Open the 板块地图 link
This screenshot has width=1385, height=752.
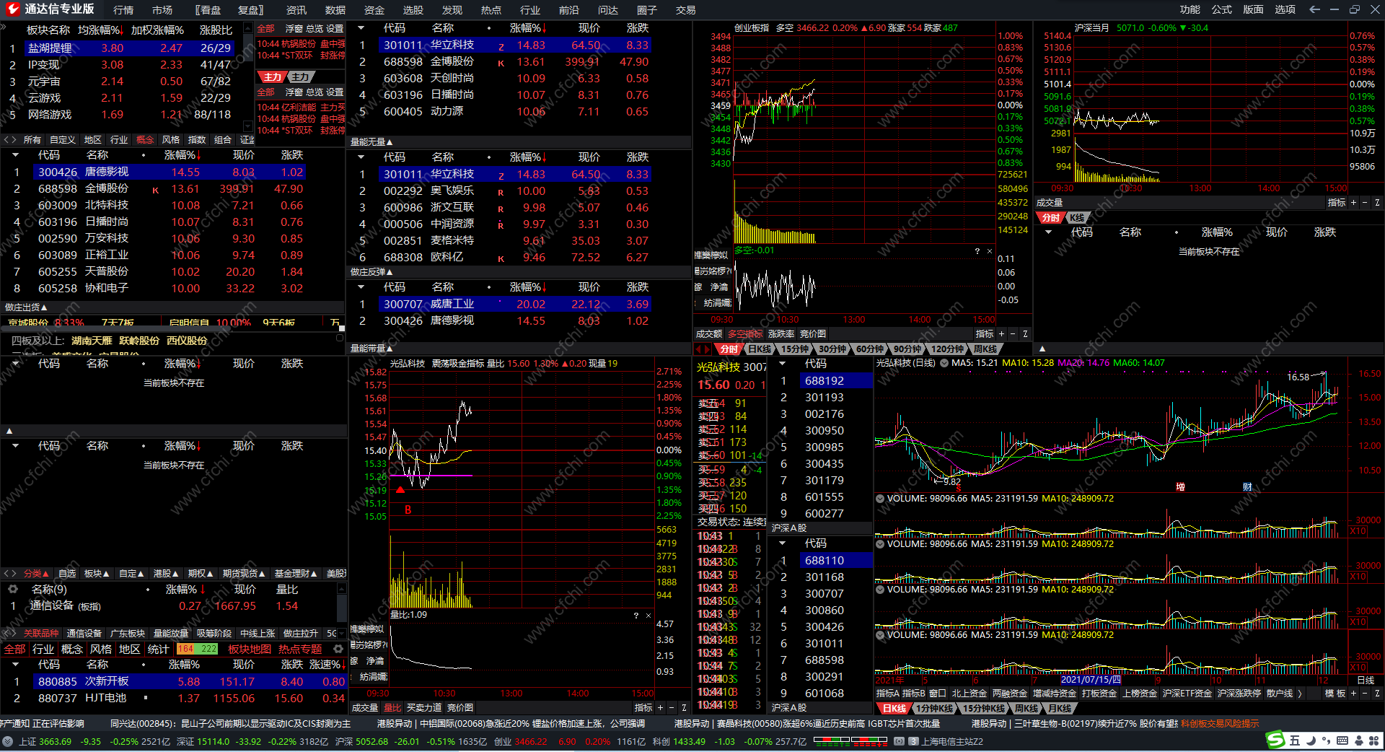250,649
